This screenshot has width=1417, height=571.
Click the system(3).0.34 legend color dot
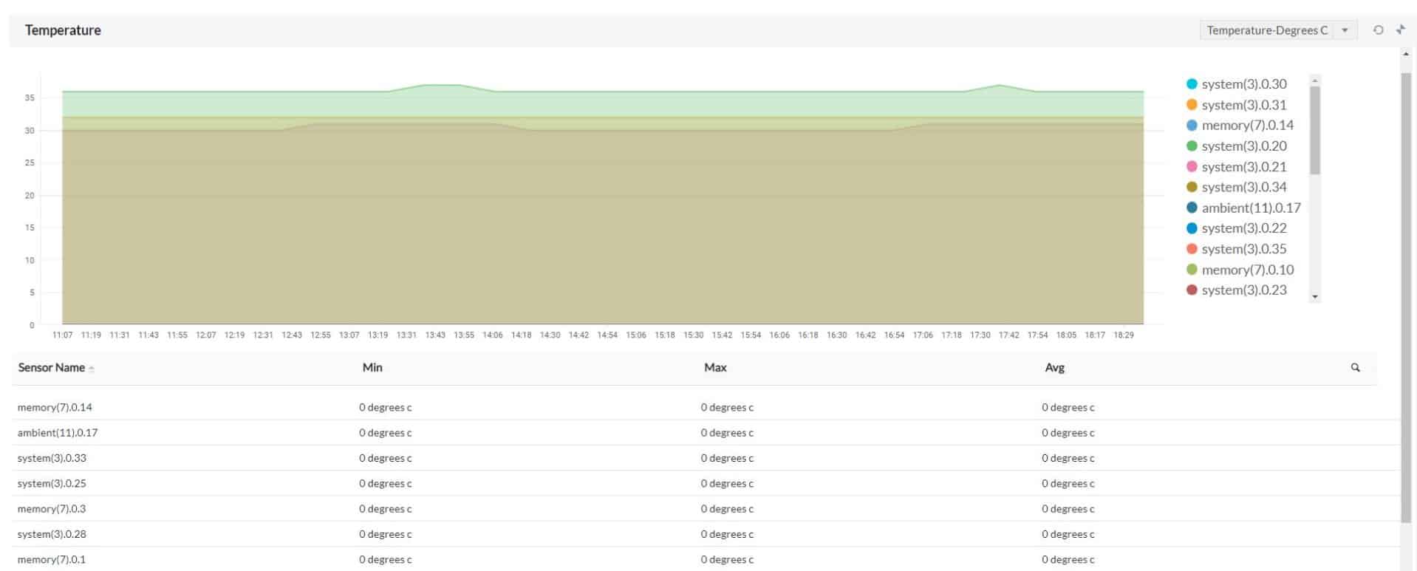1192,187
